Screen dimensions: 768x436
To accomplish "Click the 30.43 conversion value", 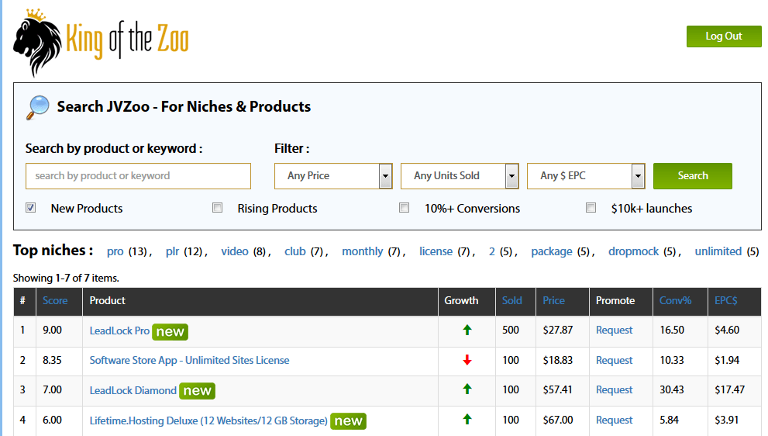I will pyautogui.click(x=672, y=390).
